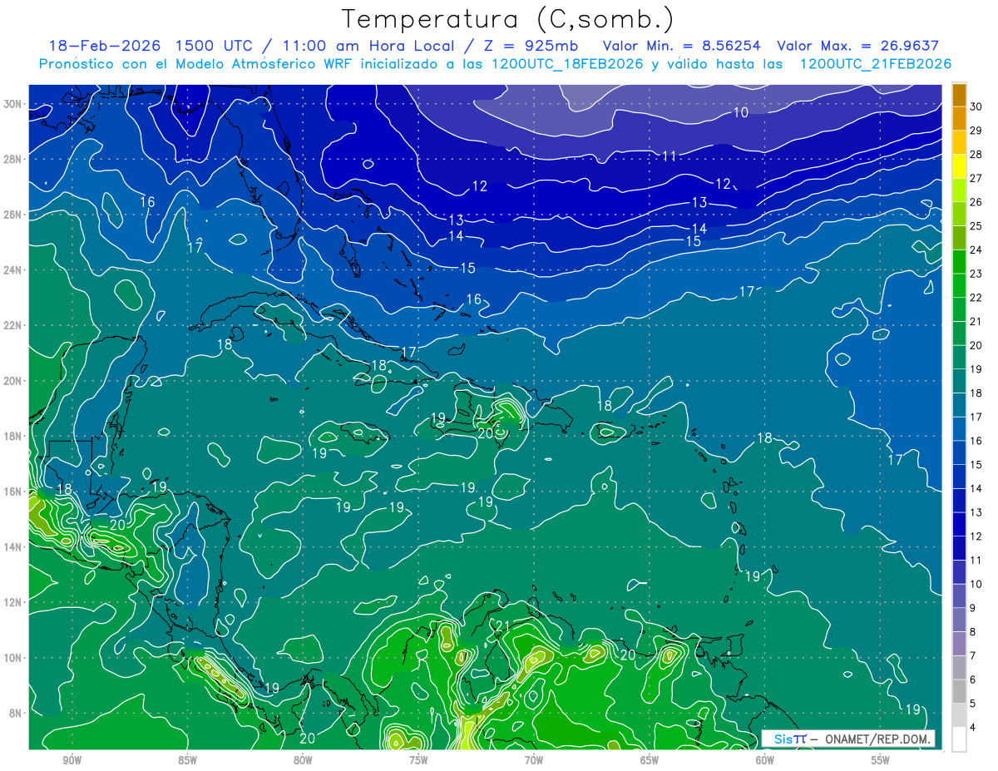
Task: Click the "10N" latitude axis label
Action: coord(14,658)
